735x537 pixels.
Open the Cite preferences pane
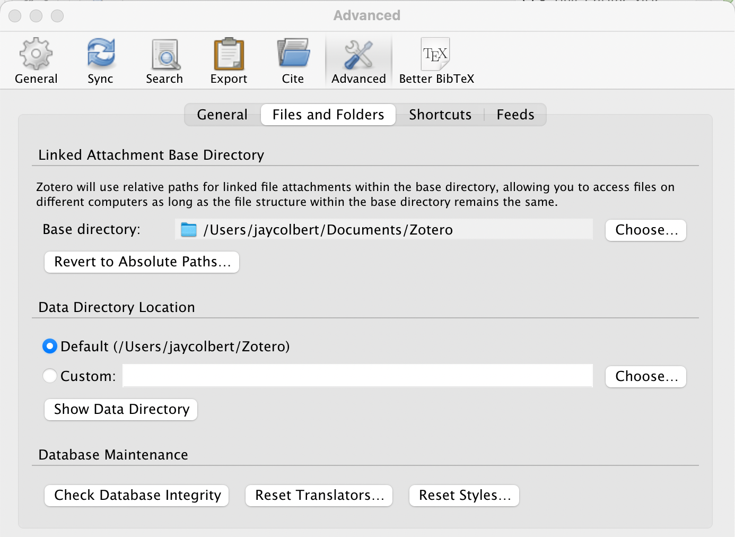click(x=293, y=59)
